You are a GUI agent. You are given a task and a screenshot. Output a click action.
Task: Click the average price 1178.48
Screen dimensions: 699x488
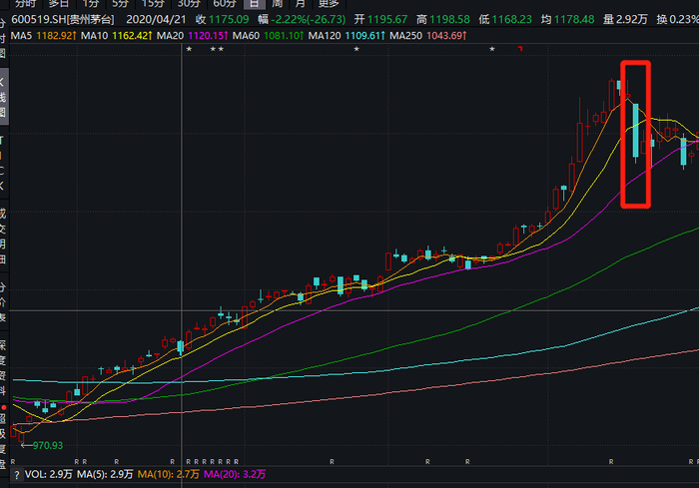click(574, 20)
